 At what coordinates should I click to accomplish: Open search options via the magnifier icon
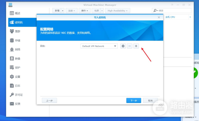[x=156, y=11]
